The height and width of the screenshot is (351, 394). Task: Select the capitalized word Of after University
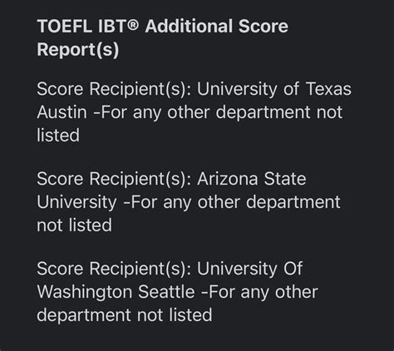point(293,269)
